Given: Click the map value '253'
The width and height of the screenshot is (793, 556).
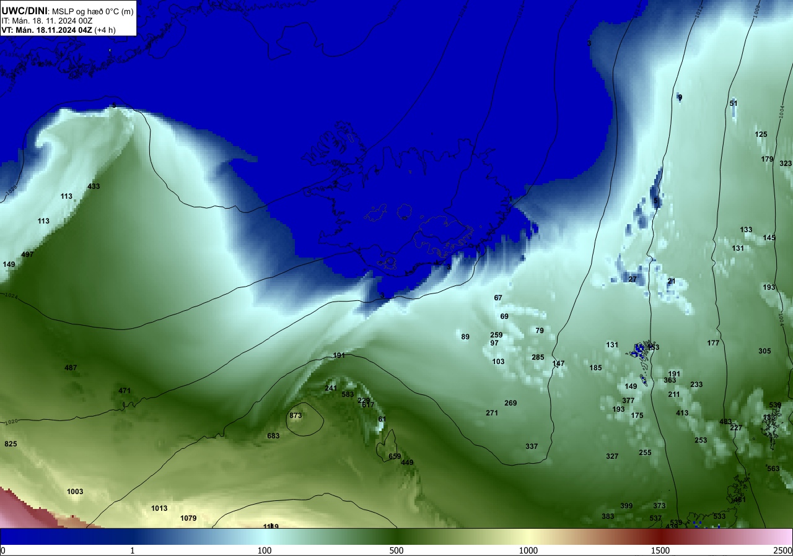Looking at the screenshot, I should pyautogui.click(x=701, y=440).
